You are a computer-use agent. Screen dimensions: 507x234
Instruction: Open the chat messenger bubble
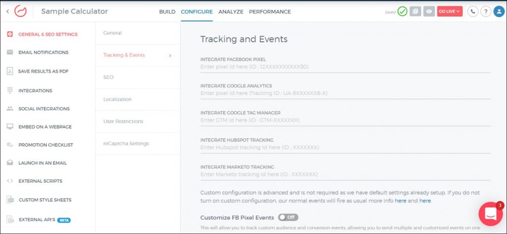click(490, 214)
